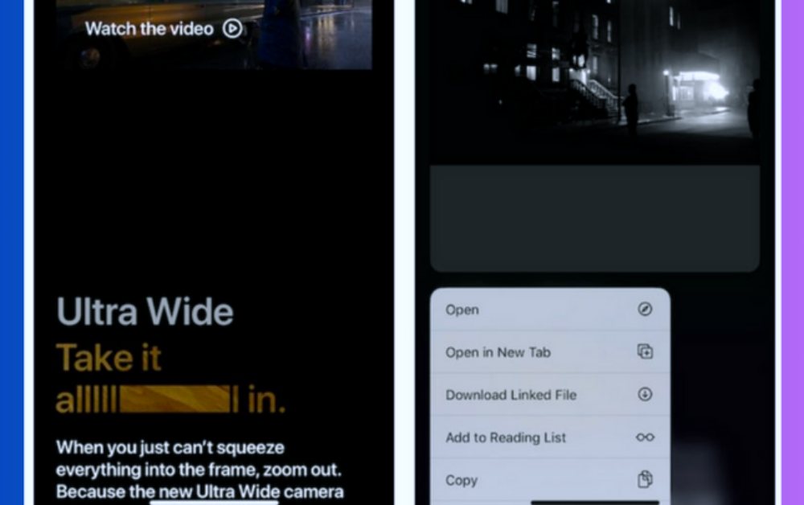Click the copy documents icon
The height and width of the screenshot is (505, 804).
(x=645, y=480)
